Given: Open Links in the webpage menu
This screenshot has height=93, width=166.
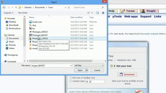Looking at the screenshot, I should point(157,17).
